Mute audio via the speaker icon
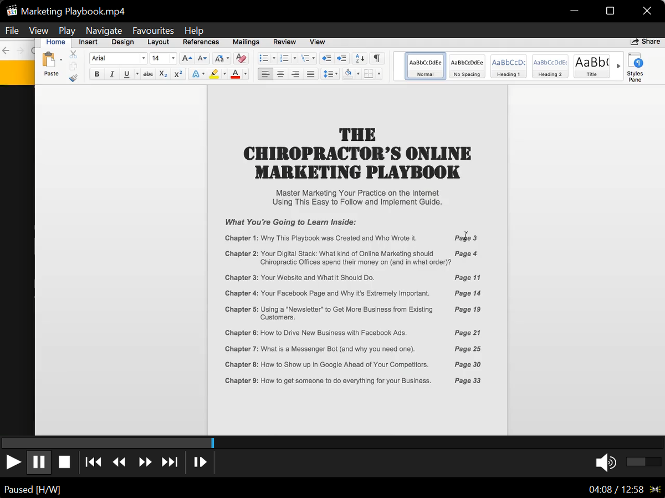Screen dimensions: 665x498 pos(605,462)
